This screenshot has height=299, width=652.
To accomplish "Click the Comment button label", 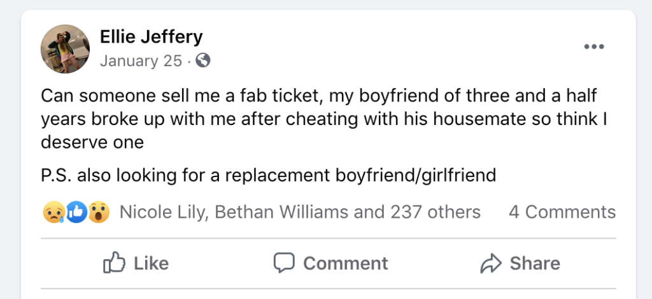I will (346, 263).
